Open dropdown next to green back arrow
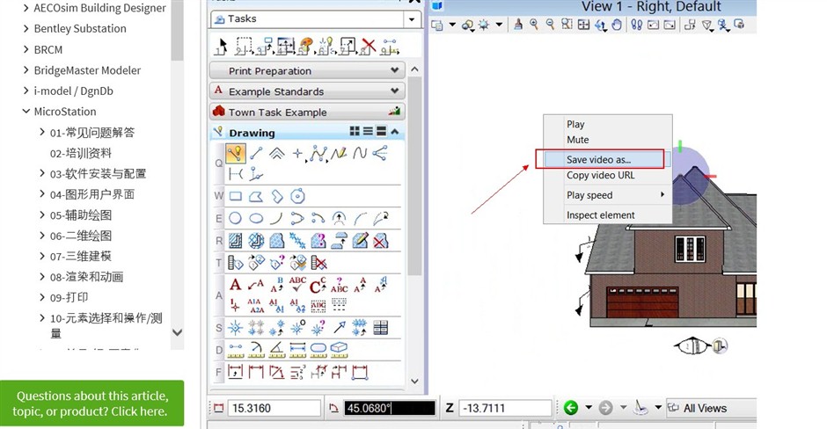 click(x=588, y=407)
